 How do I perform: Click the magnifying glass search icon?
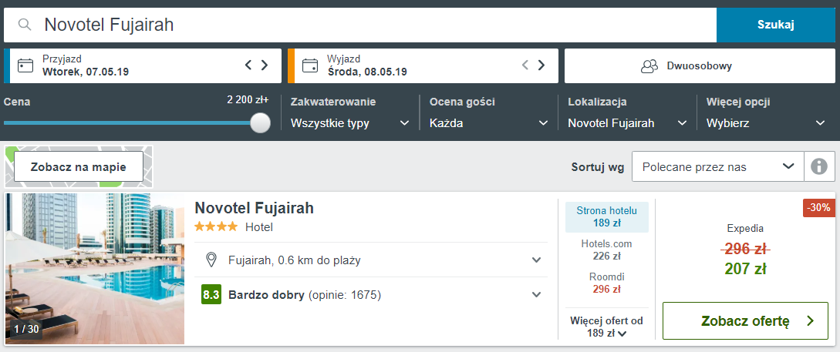pyautogui.click(x=25, y=25)
